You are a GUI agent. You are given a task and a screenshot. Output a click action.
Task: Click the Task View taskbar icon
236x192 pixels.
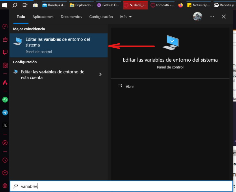coord(25,5)
